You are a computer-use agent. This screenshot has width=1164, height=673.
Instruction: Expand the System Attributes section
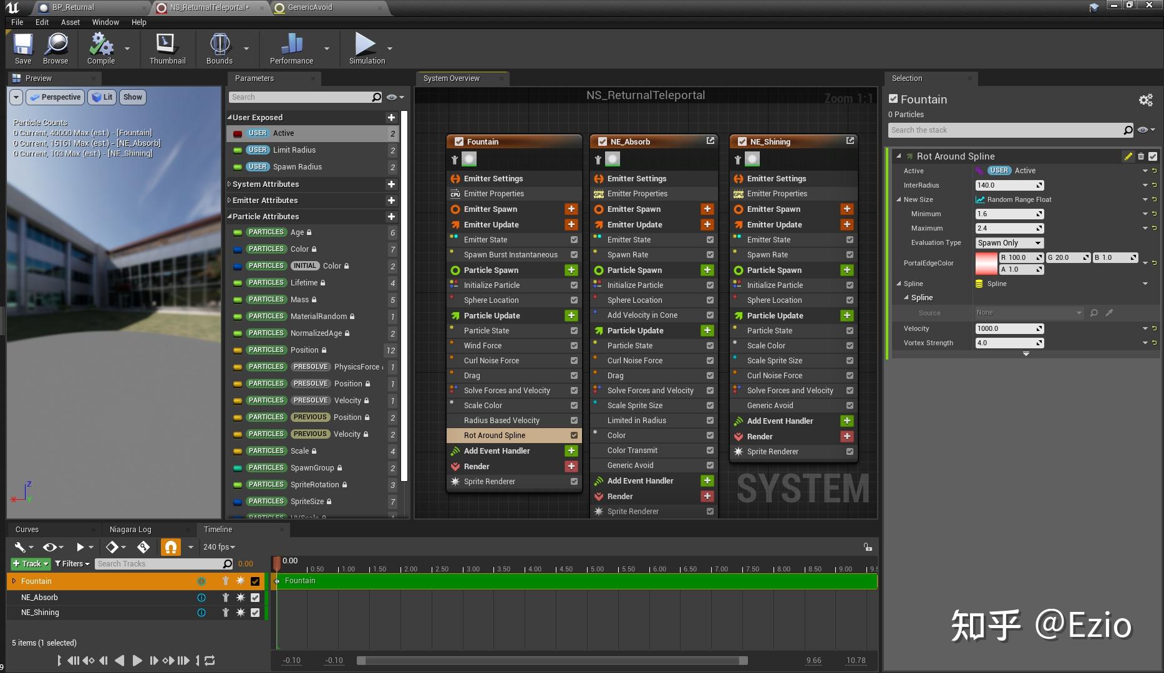[x=229, y=184]
